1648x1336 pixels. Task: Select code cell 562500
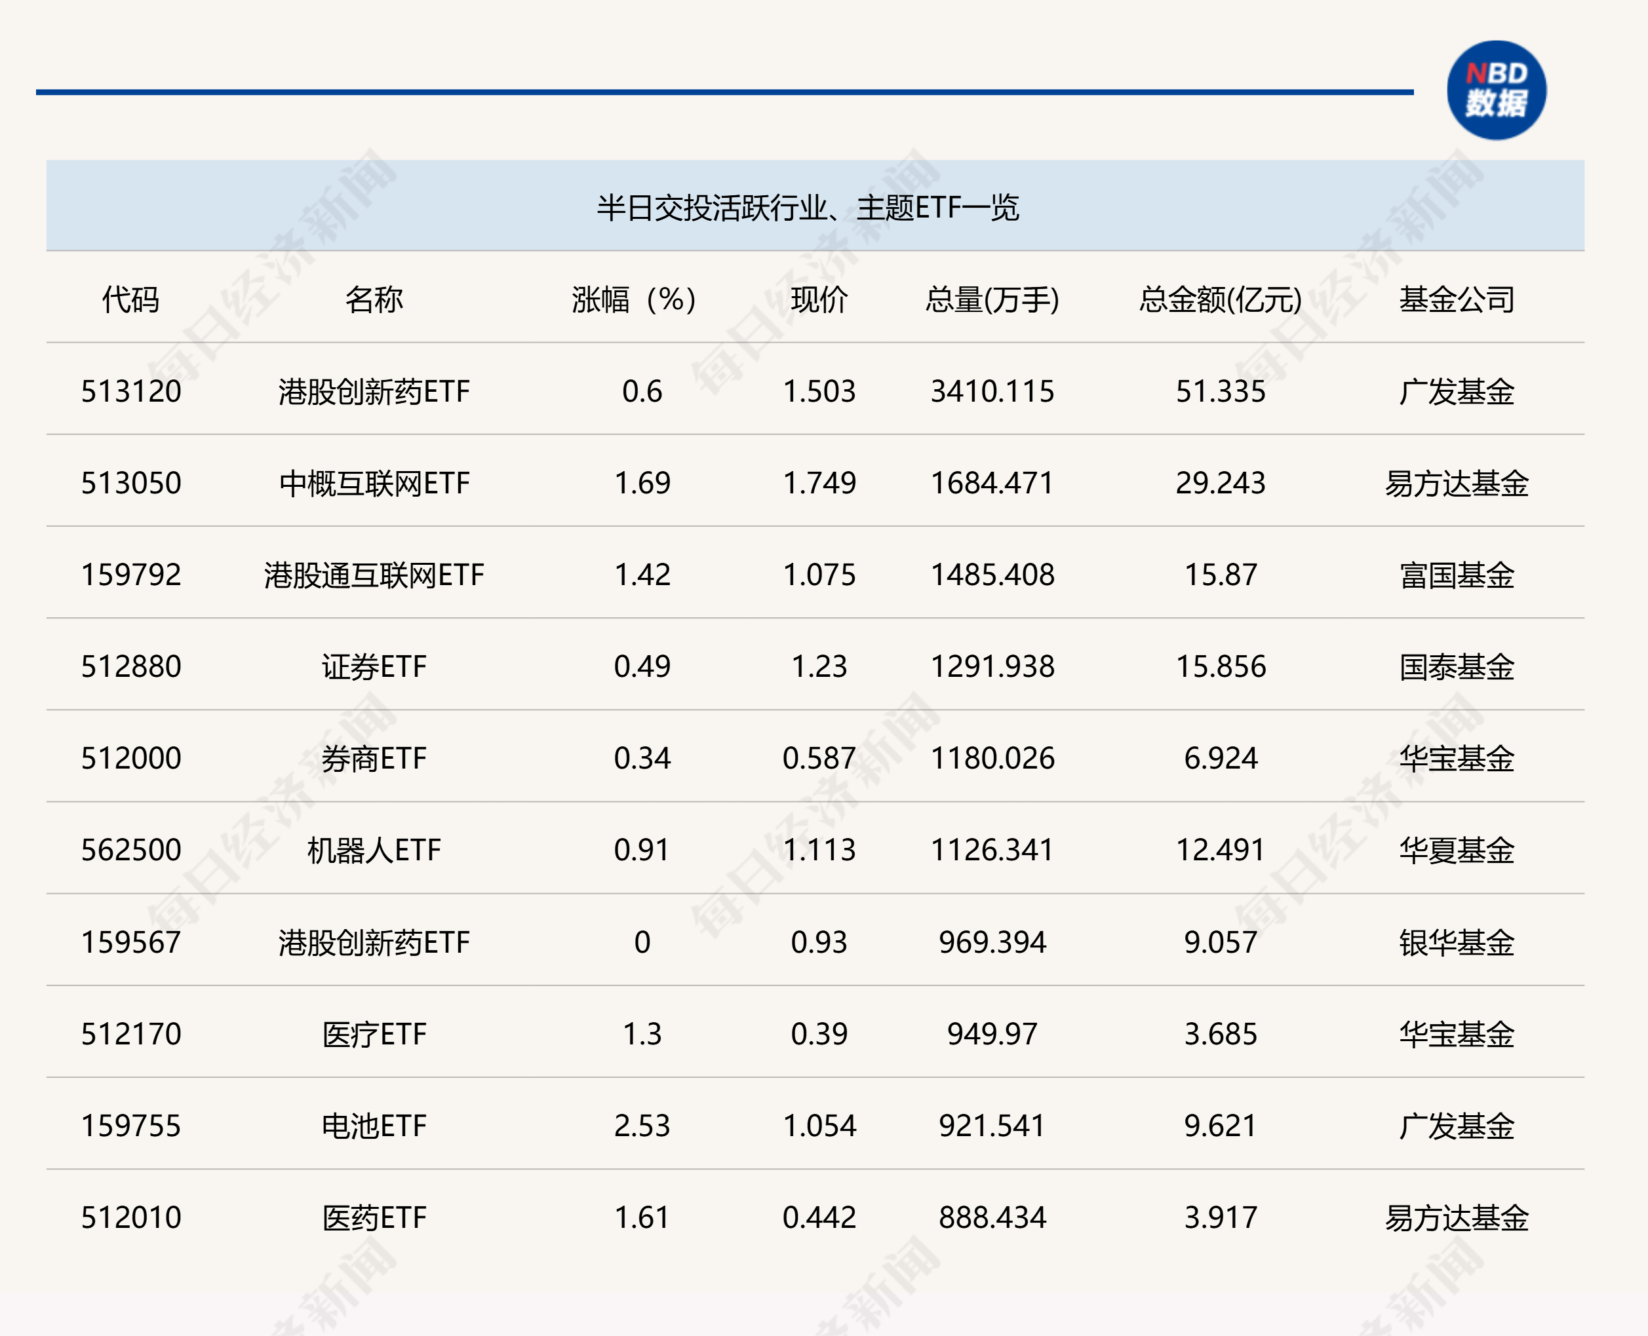[132, 850]
